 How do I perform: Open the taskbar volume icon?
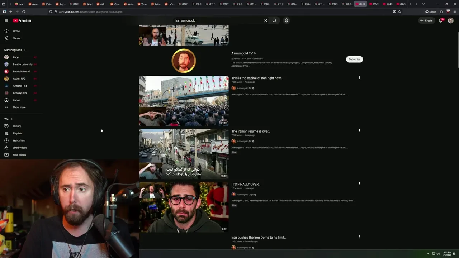[x=438, y=254]
